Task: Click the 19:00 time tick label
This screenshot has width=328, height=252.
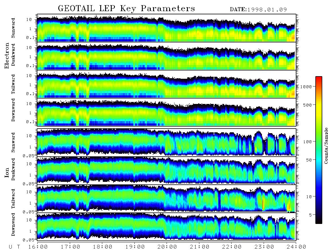Action: [x=135, y=247]
